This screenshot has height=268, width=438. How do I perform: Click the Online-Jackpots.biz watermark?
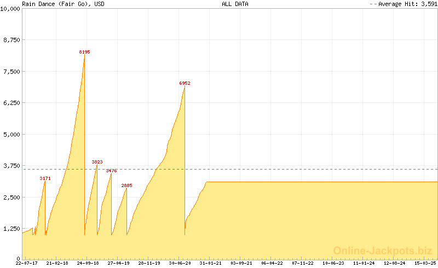(x=383, y=250)
